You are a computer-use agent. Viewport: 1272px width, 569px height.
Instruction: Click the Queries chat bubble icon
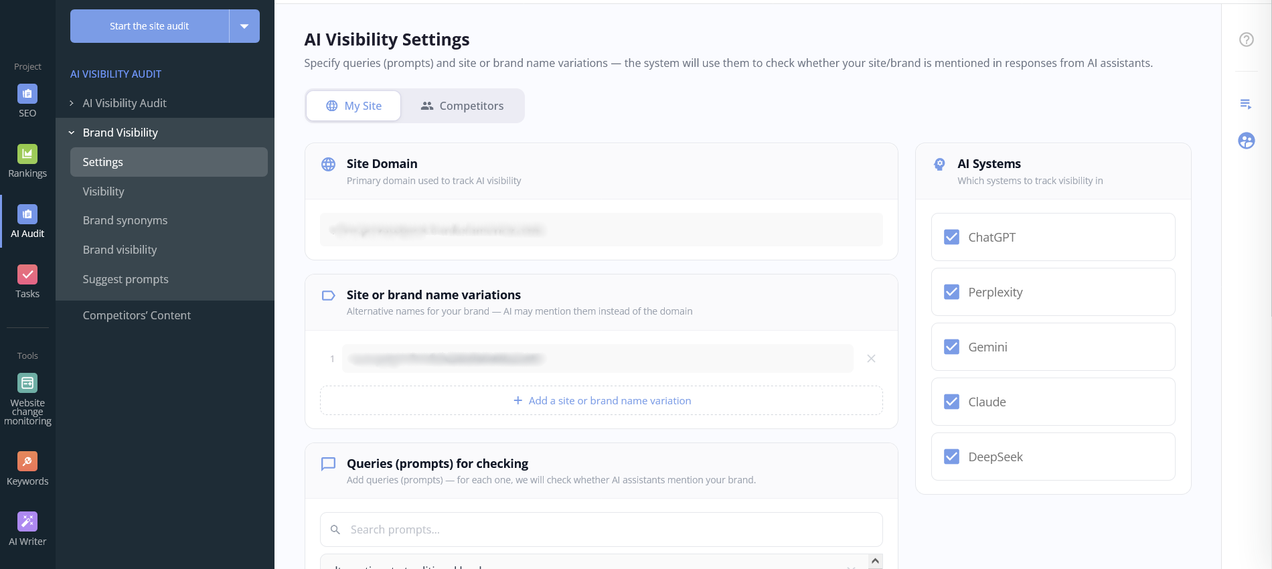(328, 464)
